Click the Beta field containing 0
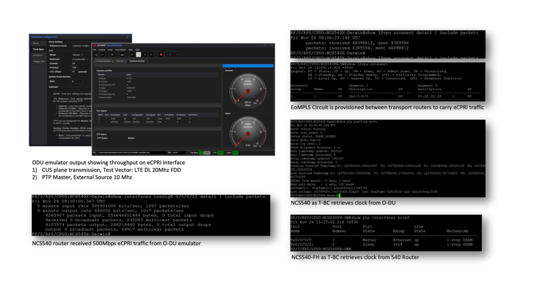 pyautogui.click(x=76, y=81)
